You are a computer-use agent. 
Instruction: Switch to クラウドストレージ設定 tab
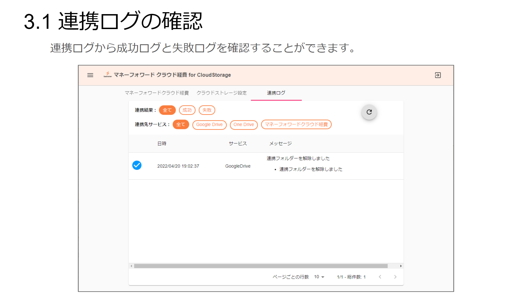point(222,93)
